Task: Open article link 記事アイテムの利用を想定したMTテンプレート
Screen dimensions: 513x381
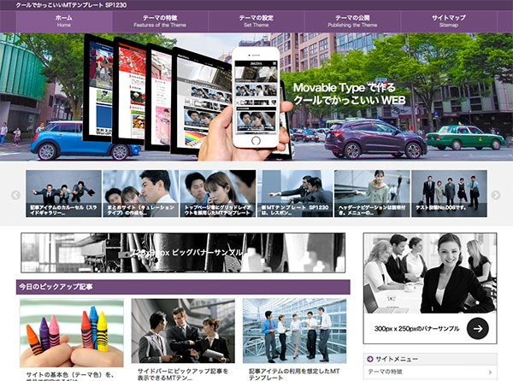Action: (x=294, y=374)
